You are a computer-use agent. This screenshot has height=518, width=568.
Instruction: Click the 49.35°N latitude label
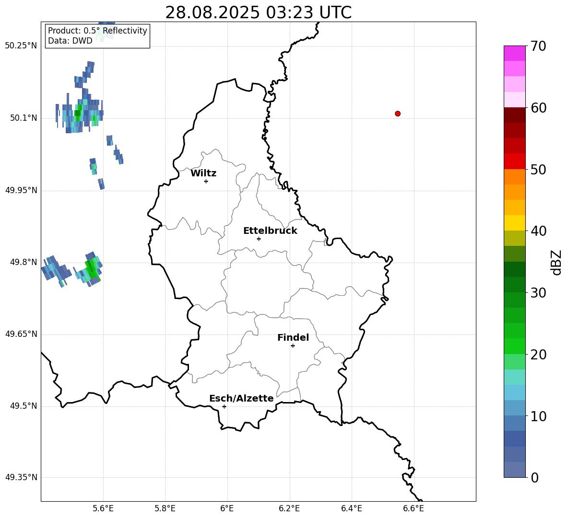pyautogui.click(x=21, y=477)
